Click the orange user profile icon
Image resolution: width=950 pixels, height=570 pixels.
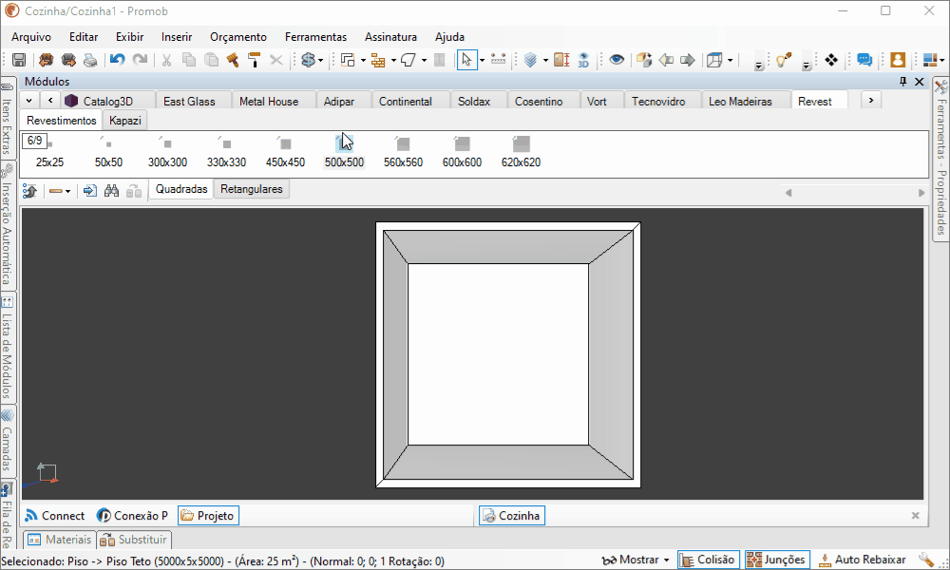click(x=898, y=59)
